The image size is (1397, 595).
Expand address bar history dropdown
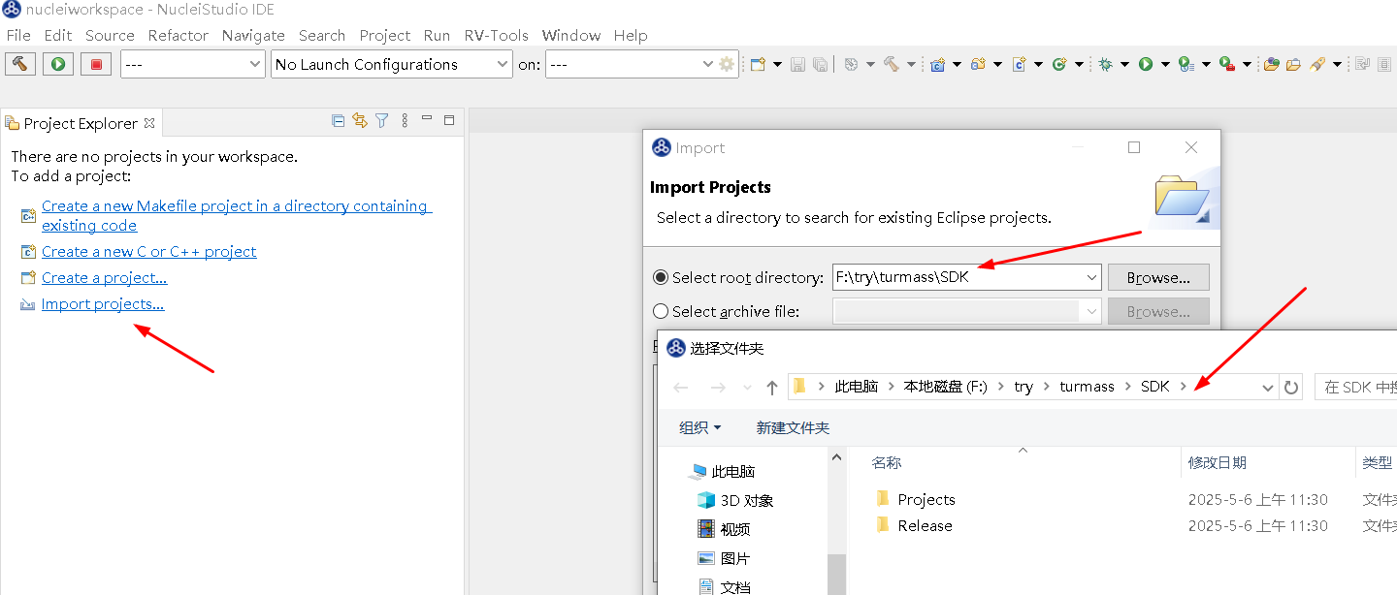(x=1268, y=387)
